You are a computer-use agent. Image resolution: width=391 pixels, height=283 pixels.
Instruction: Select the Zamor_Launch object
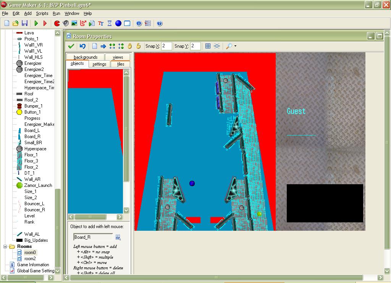38,185
